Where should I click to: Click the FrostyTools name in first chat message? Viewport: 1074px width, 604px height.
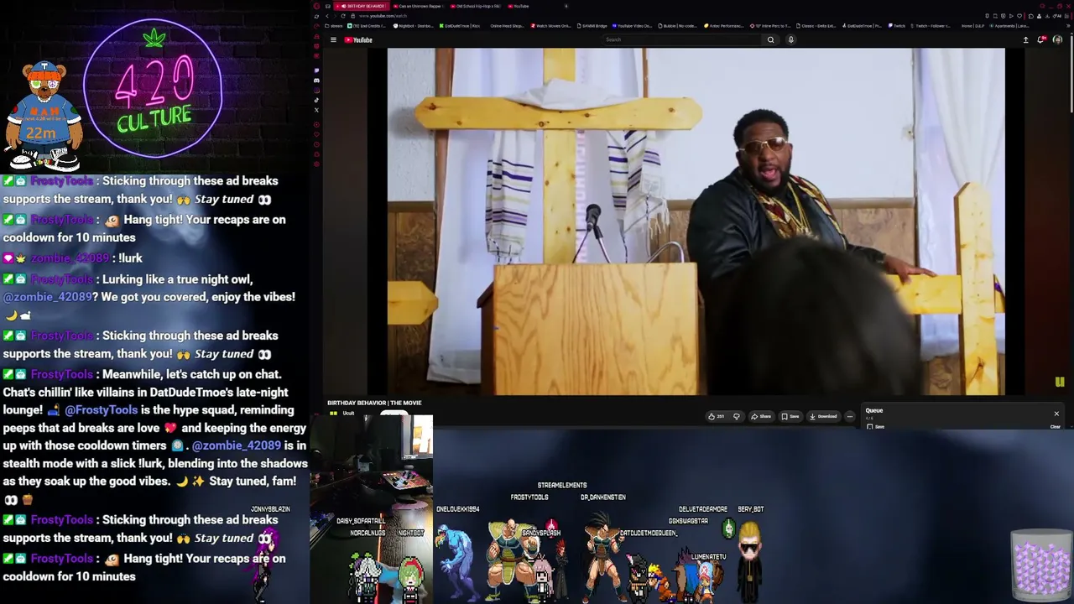coord(62,181)
